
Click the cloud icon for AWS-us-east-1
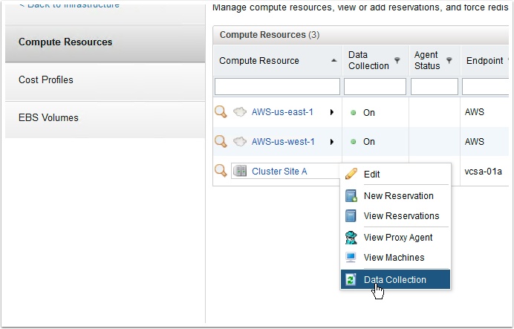click(239, 112)
